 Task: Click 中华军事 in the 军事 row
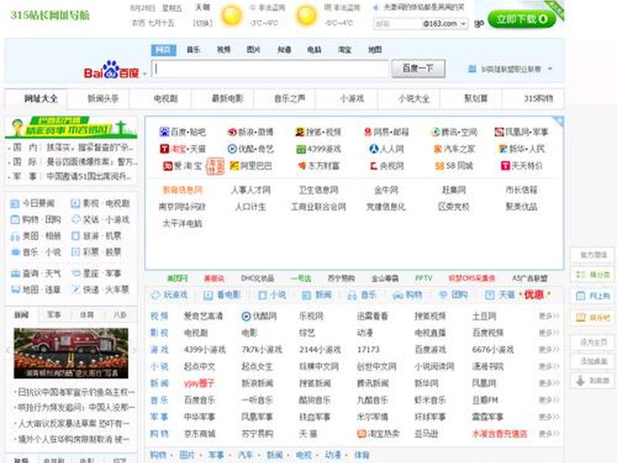tap(200, 417)
